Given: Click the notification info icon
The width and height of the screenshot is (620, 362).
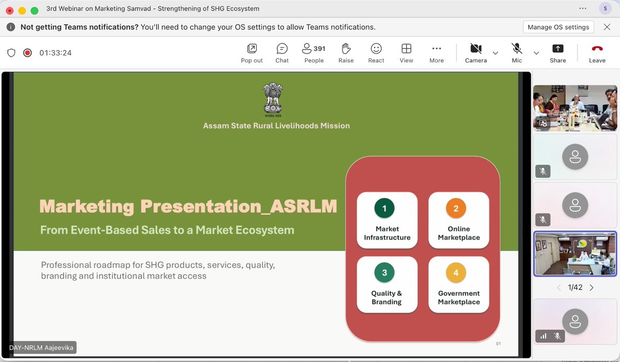Looking at the screenshot, I should [x=11, y=27].
